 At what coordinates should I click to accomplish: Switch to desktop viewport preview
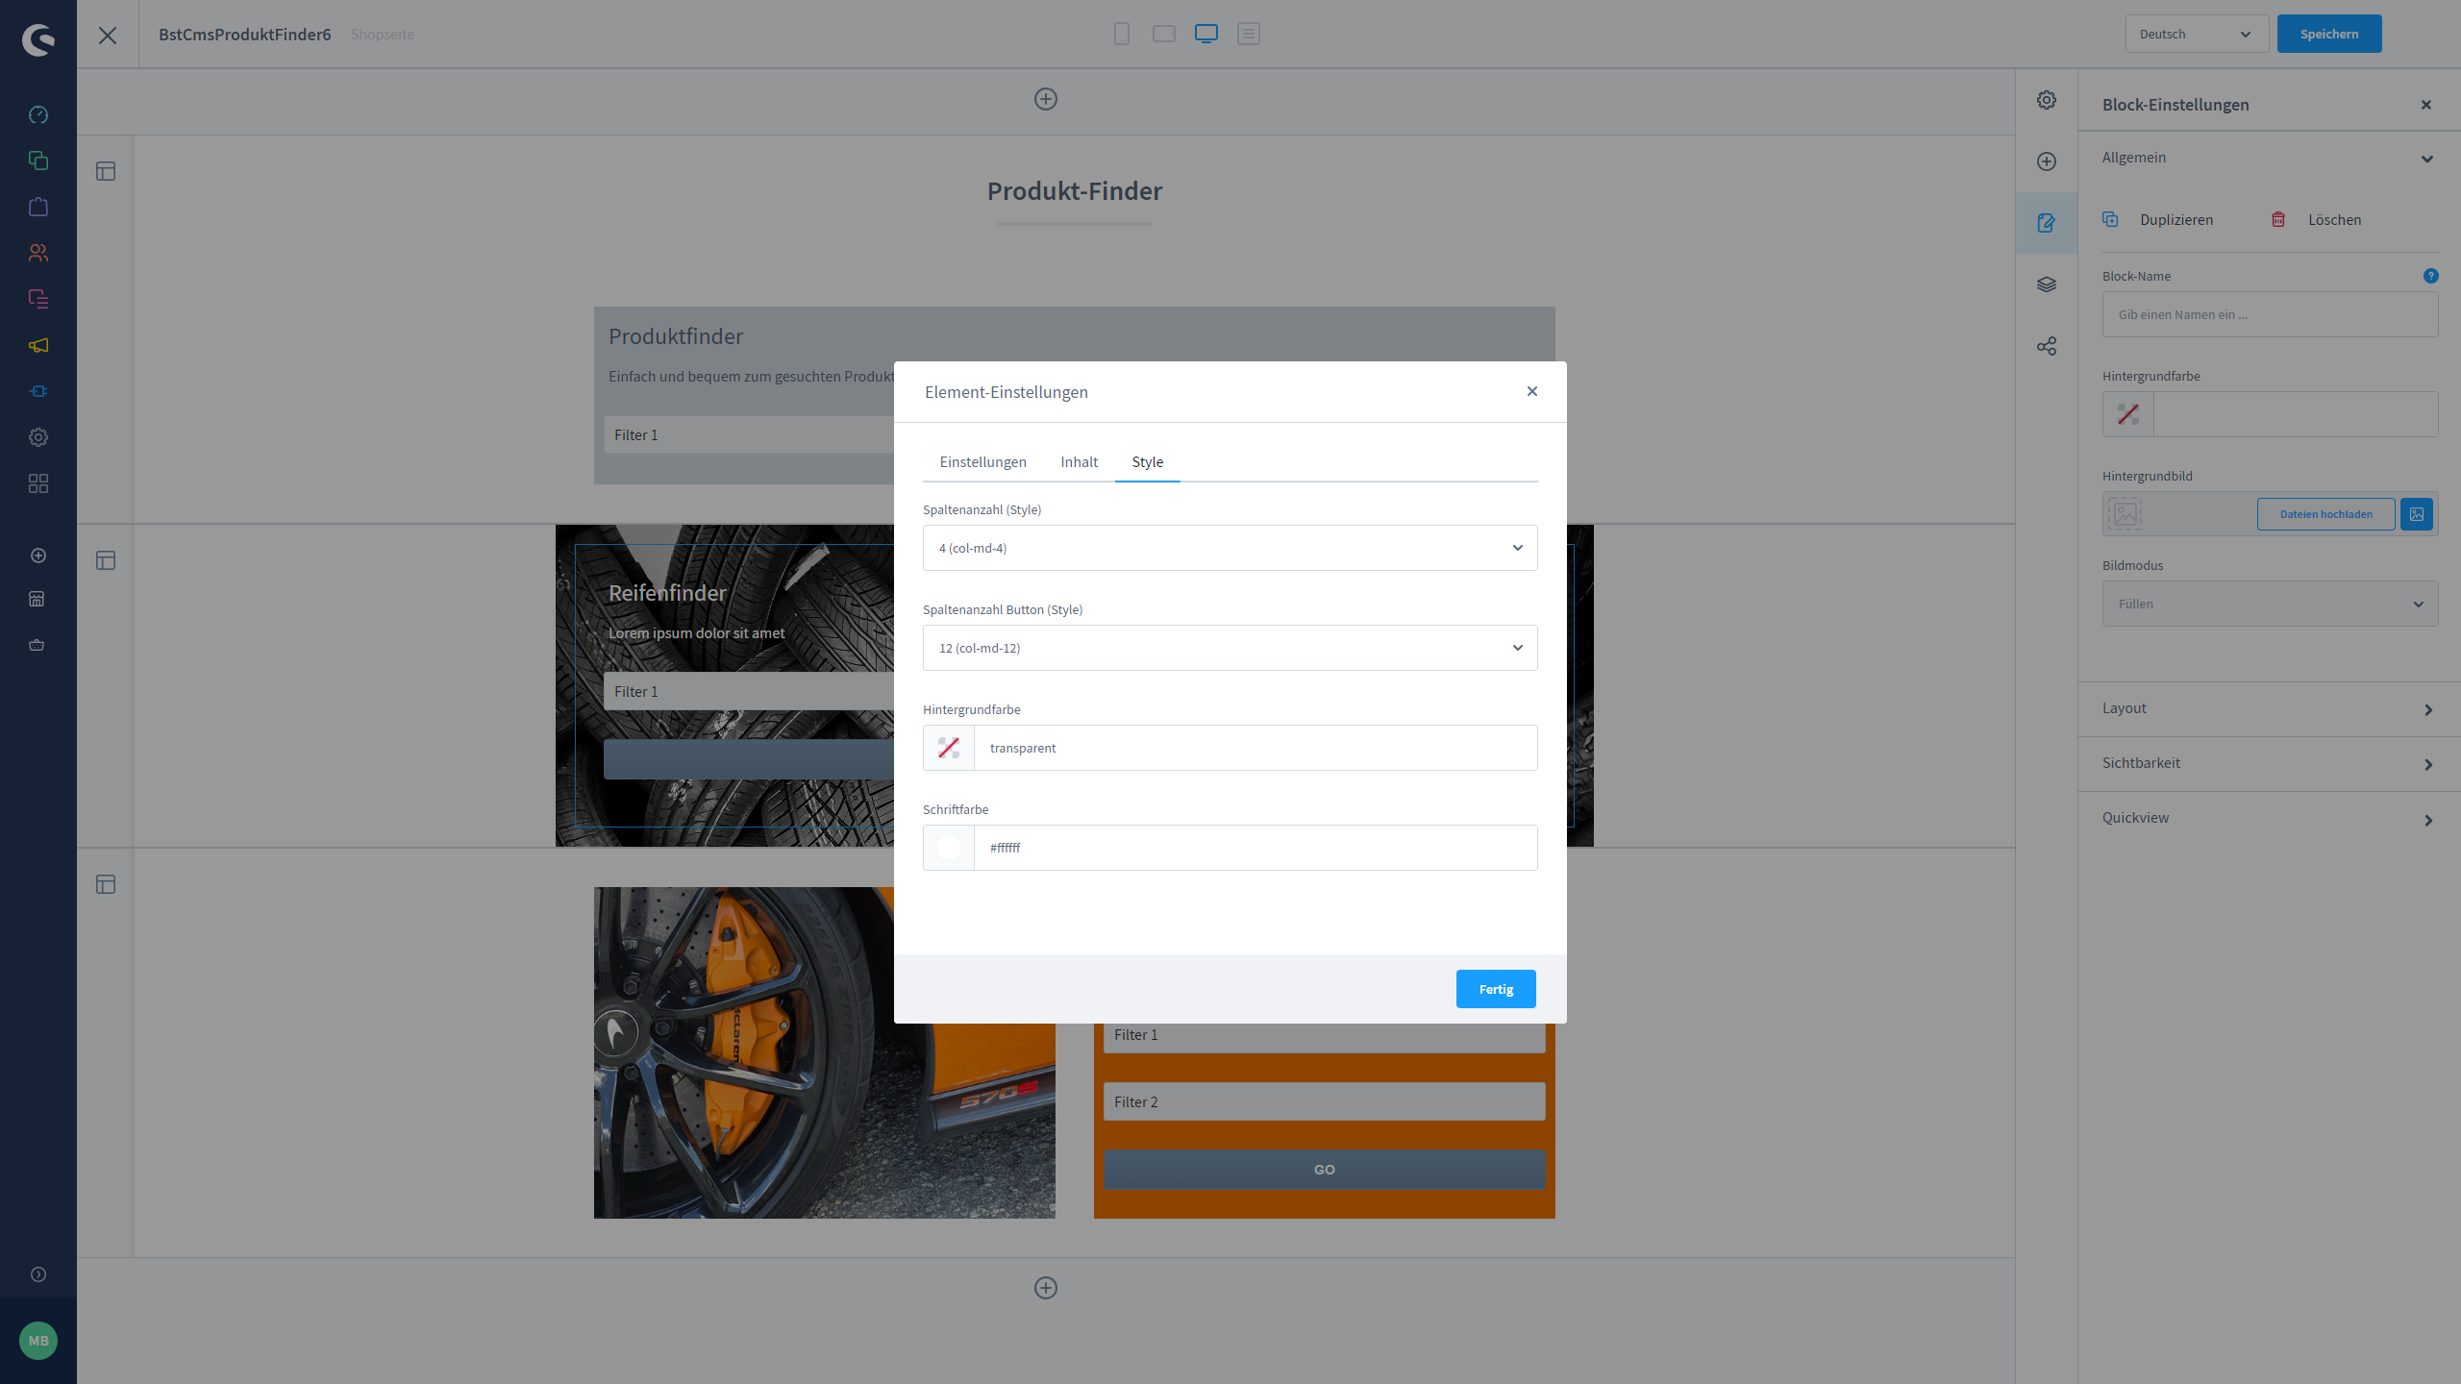pyautogui.click(x=1206, y=34)
